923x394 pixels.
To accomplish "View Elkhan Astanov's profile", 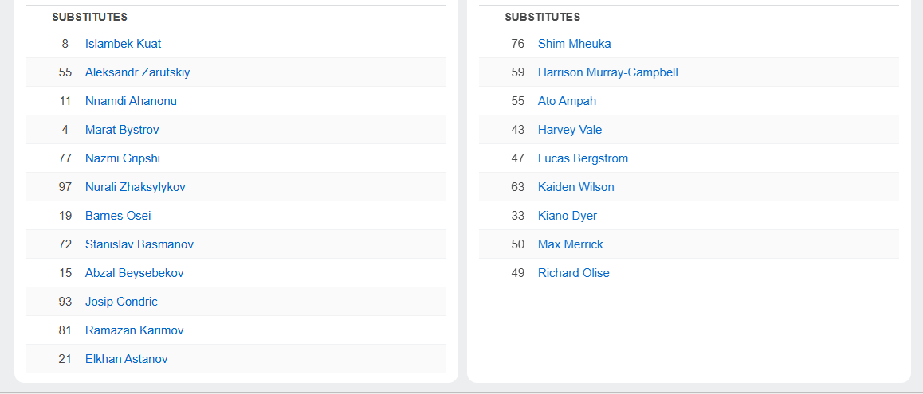I will pyautogui.click(x=126, y=359).
